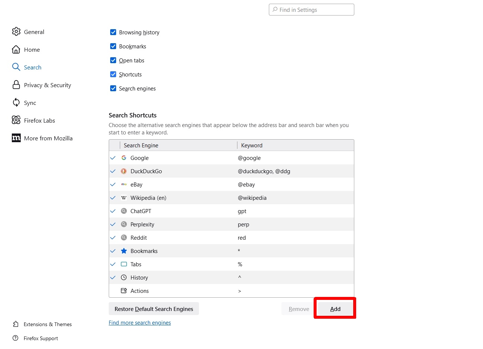Screen dimensions: 483x349
Task: Disable the Bookmarks suggestions checkbox
Action: tap(113, 47)
